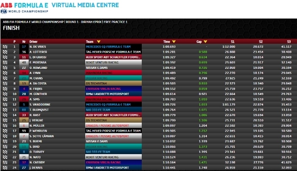The image size is (297, 171).
Task: Select driver name J. DENNIS
Action: [x=36, y=168]
